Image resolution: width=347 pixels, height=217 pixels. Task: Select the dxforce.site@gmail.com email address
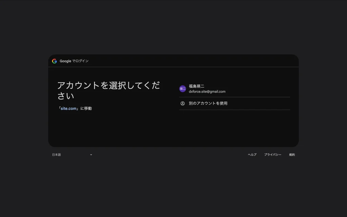pyautogui.click(x=207, y=92)
